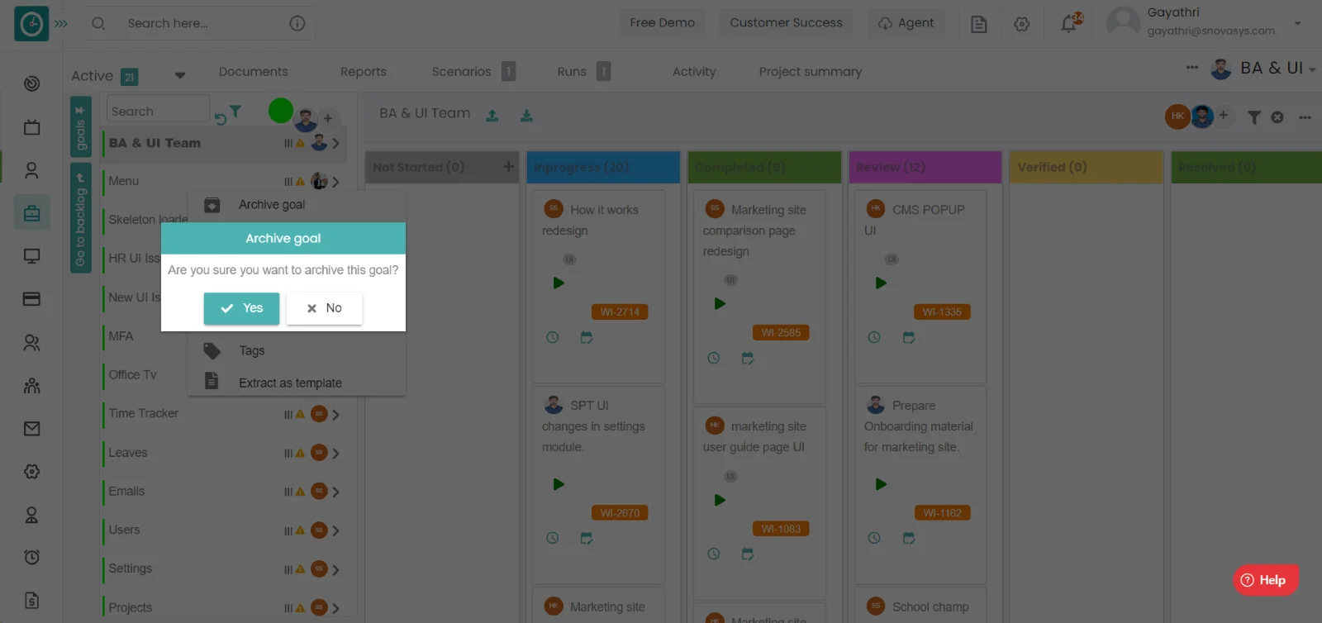Click the upload icon beside BA & UI Team

tap(492, 116)
